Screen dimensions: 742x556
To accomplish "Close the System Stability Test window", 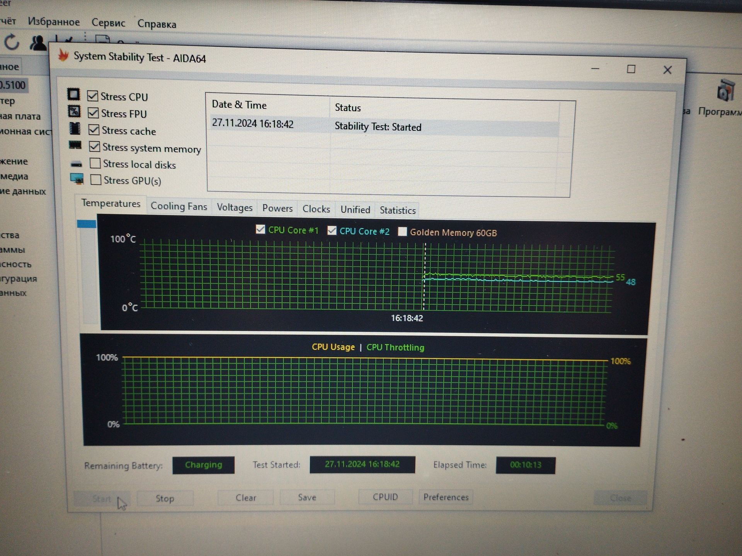I will tap(667, 70).
